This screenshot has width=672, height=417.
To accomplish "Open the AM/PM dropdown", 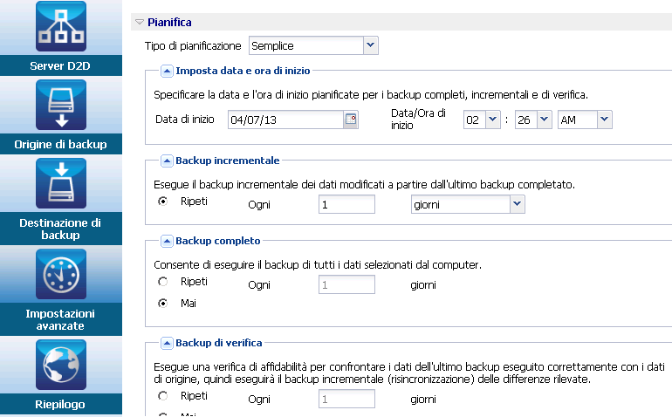I will coord(604,120).
